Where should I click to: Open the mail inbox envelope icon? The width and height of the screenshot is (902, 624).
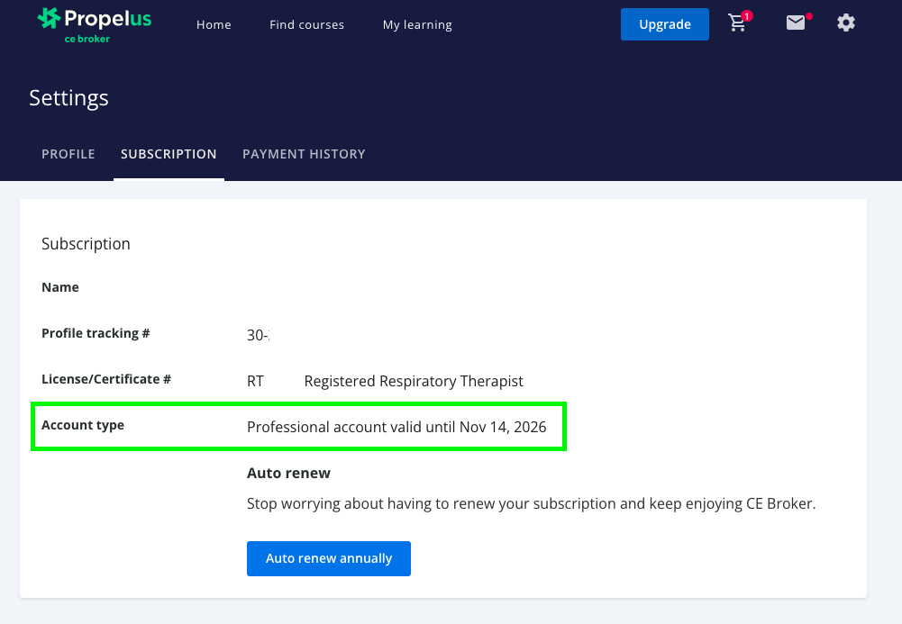tap(795, 23)
